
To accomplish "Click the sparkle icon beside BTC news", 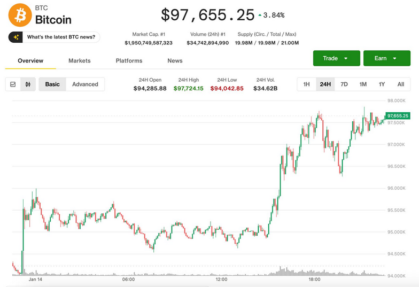I will coord(17,37).
